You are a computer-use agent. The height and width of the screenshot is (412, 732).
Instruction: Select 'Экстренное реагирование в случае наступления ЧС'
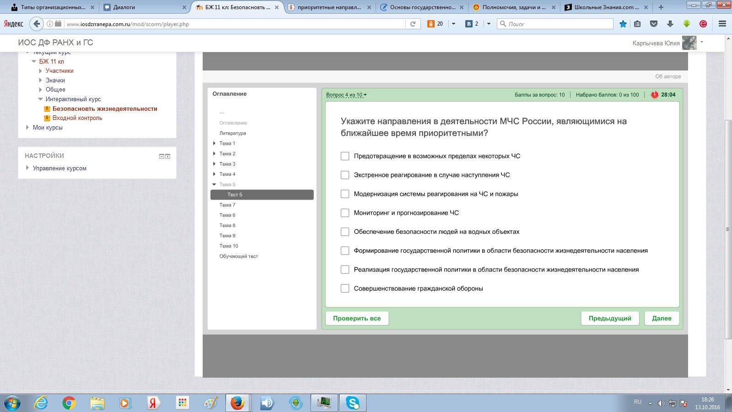[345, 175]
